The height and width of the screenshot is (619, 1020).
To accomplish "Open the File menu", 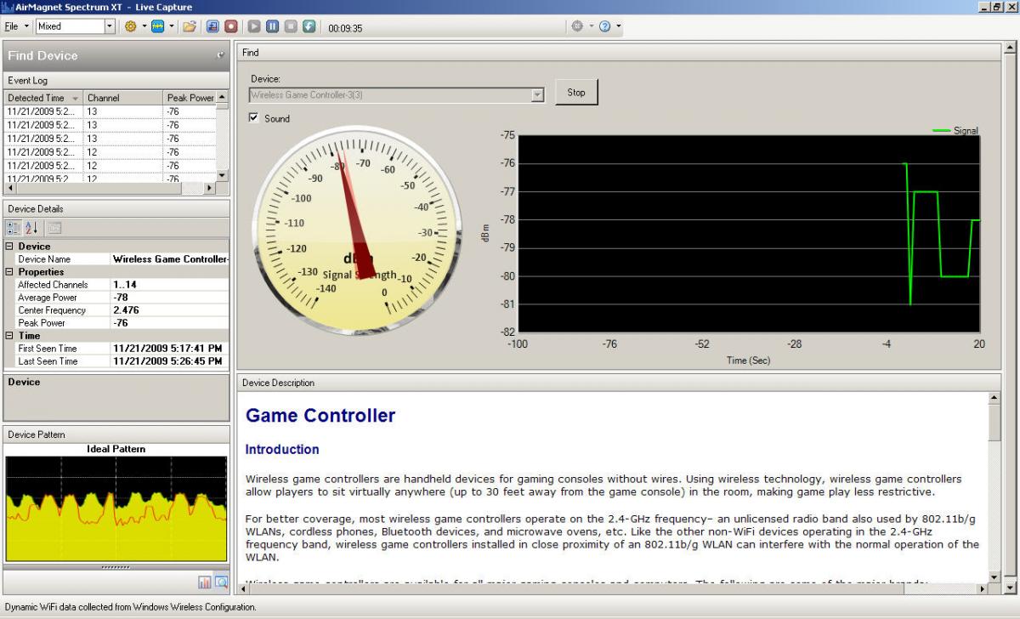I will point(12,26).
